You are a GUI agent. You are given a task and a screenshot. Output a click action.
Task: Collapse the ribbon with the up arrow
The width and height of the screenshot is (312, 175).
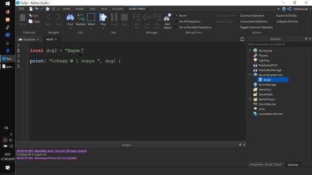point(278,9)
